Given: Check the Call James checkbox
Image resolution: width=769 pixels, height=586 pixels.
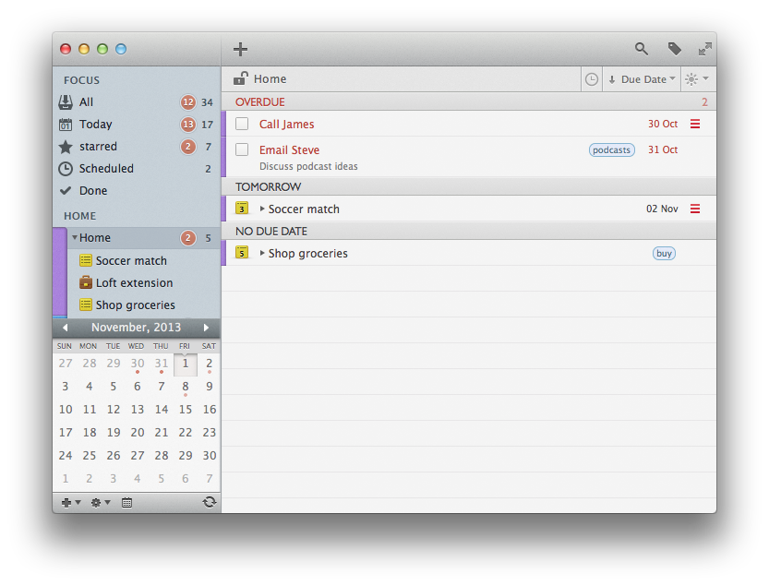Looking at the screenshot, I should [242, 124].
